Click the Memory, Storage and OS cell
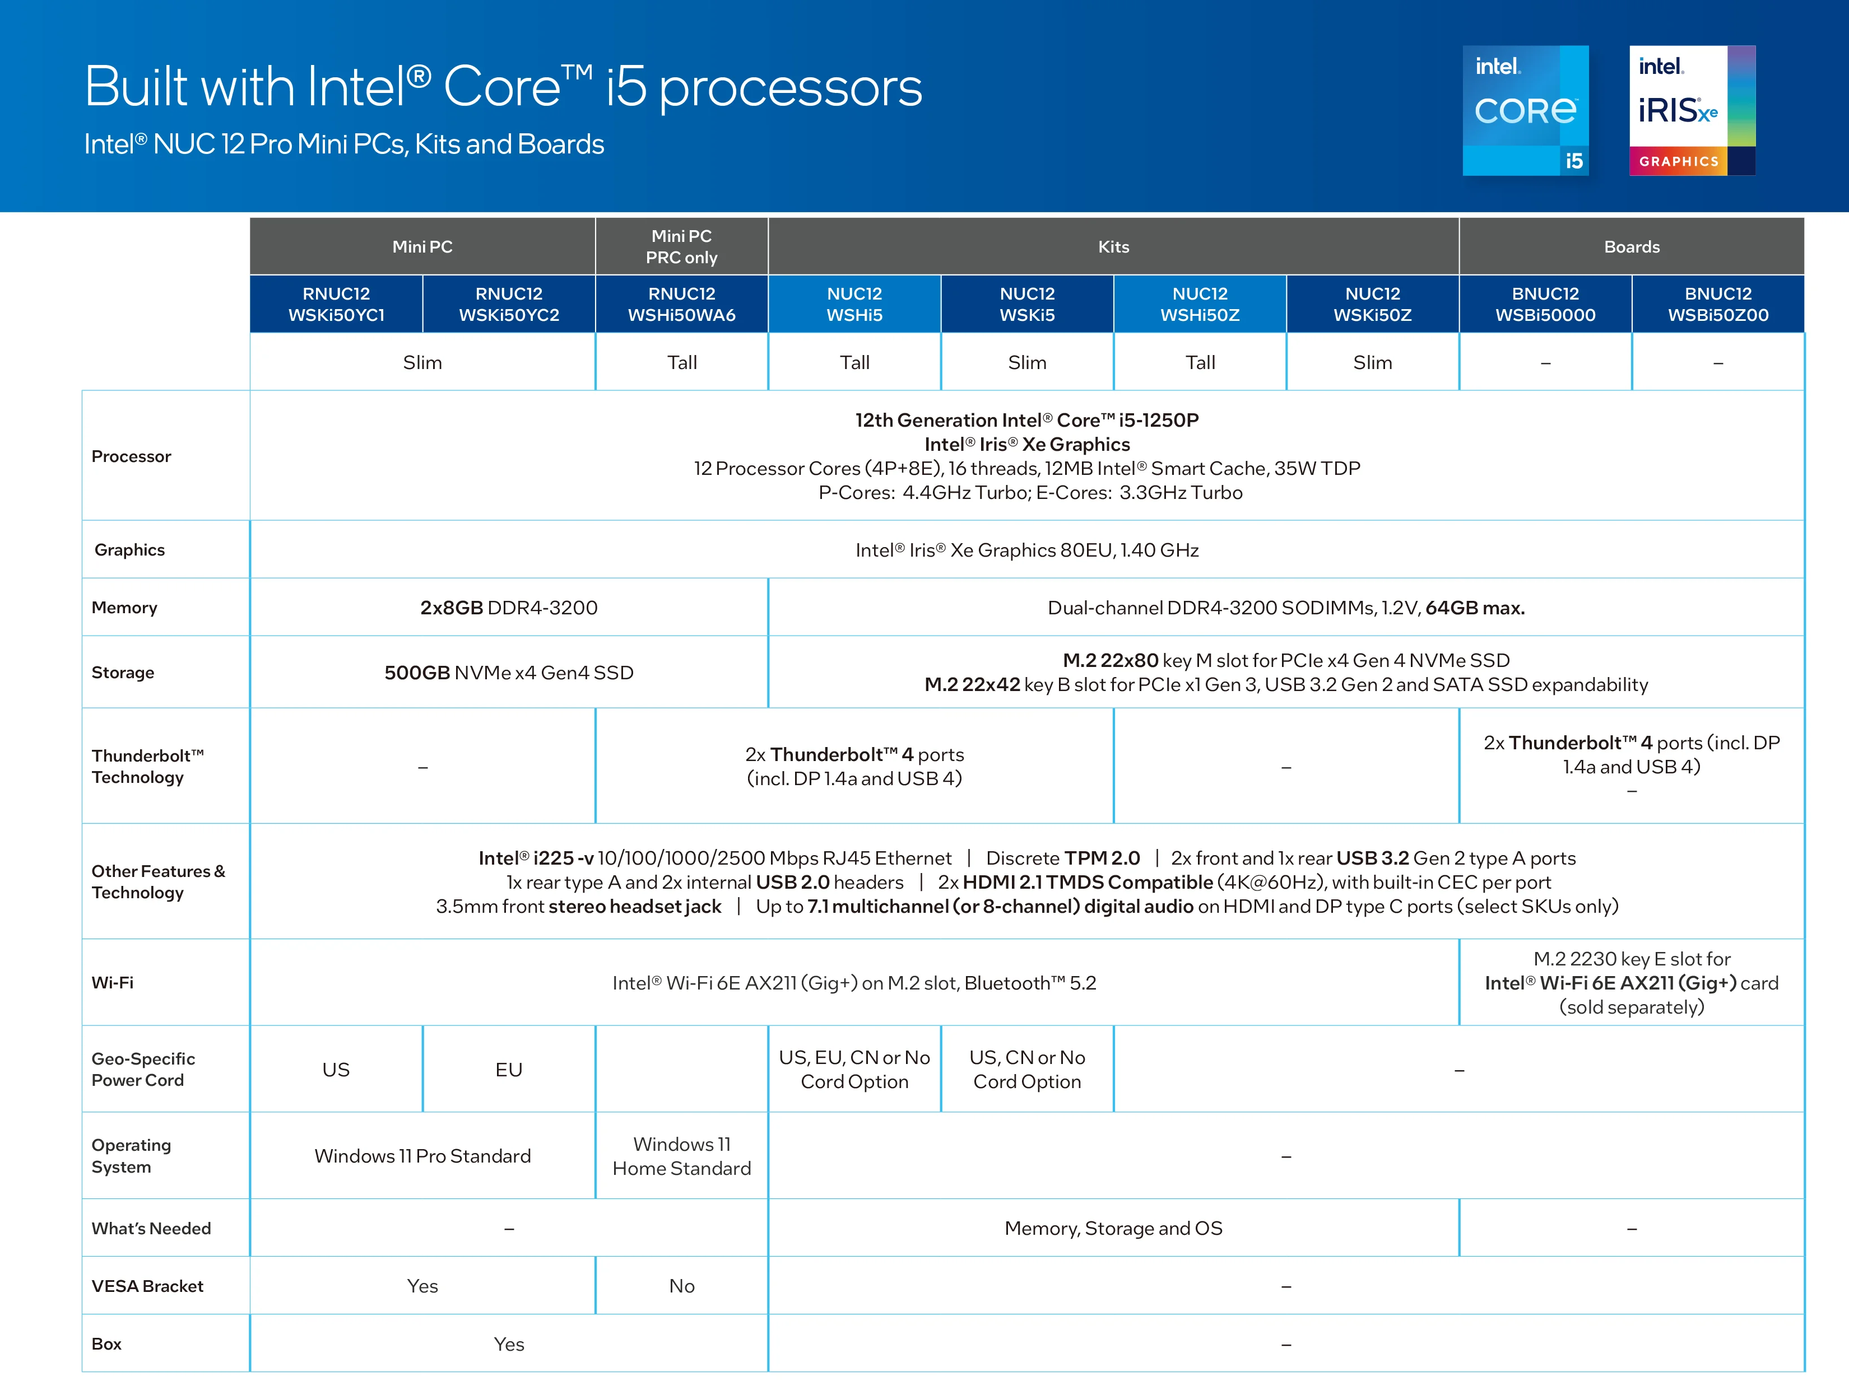The height and width of the screenshot is (1386, 1849). (1113, 1228)
